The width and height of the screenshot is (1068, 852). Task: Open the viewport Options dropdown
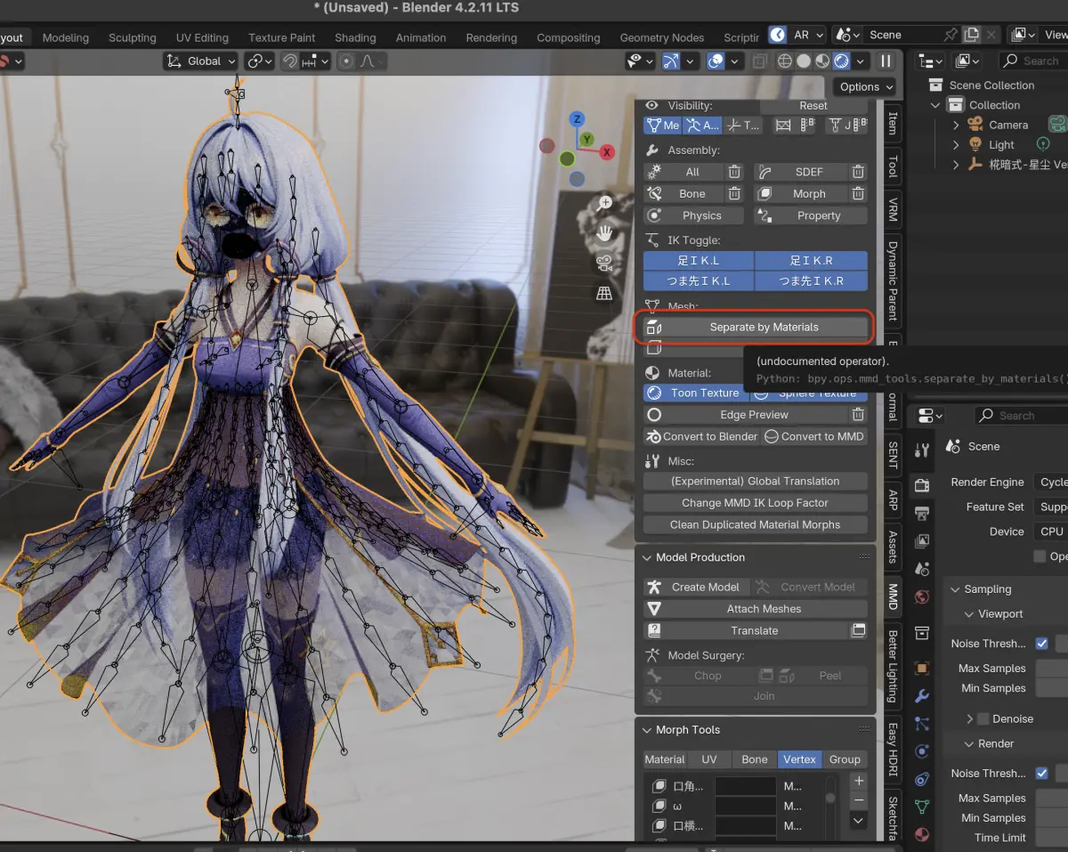point(866,86)
